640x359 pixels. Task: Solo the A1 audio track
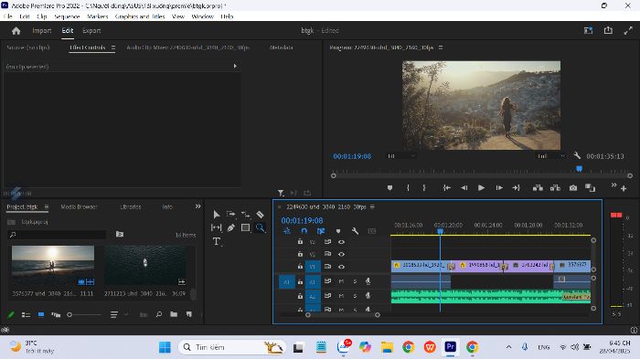pos(355,281)
